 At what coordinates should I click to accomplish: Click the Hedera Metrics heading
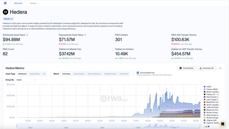tap(15, 68)
